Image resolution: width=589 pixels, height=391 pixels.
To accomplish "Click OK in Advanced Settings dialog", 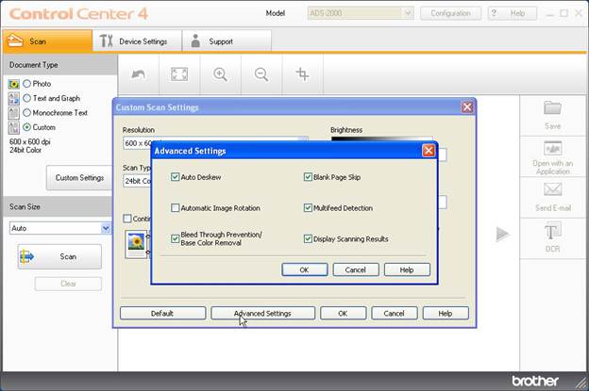I will coord(304,269).
